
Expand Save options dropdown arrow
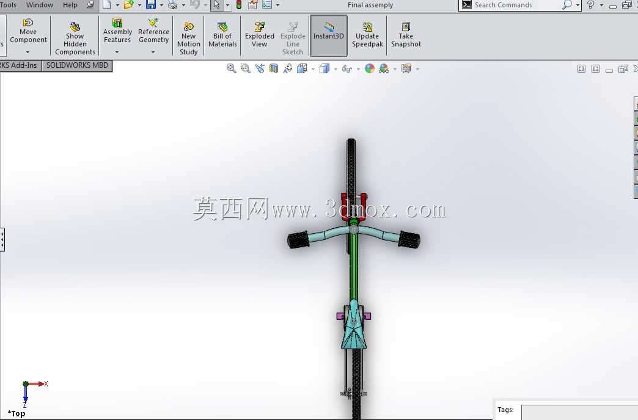[161, 5]
